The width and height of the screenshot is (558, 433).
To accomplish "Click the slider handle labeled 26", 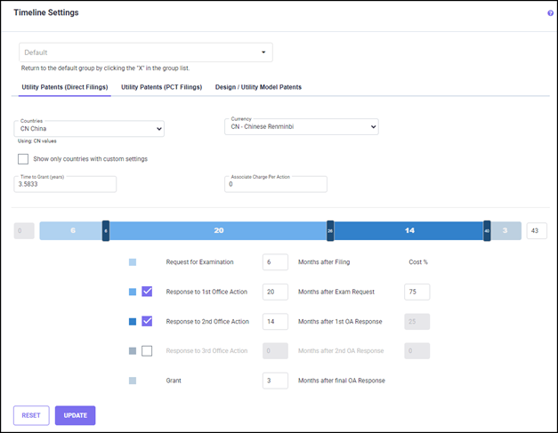I will pyautogui.click(x=330, y=230).
